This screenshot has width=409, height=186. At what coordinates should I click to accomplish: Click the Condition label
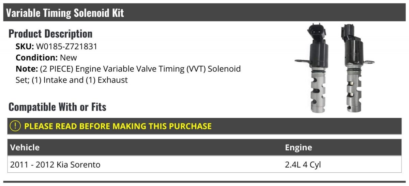tap(37, 57)
